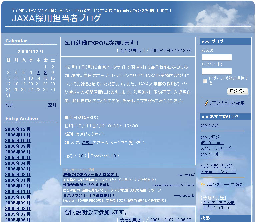
Task: Open the 2005年12月 archive entry
Action: pyautogui.click(x=18, y=186)
